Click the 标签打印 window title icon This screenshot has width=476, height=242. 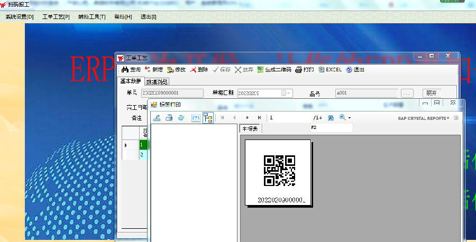coord(154,104)
